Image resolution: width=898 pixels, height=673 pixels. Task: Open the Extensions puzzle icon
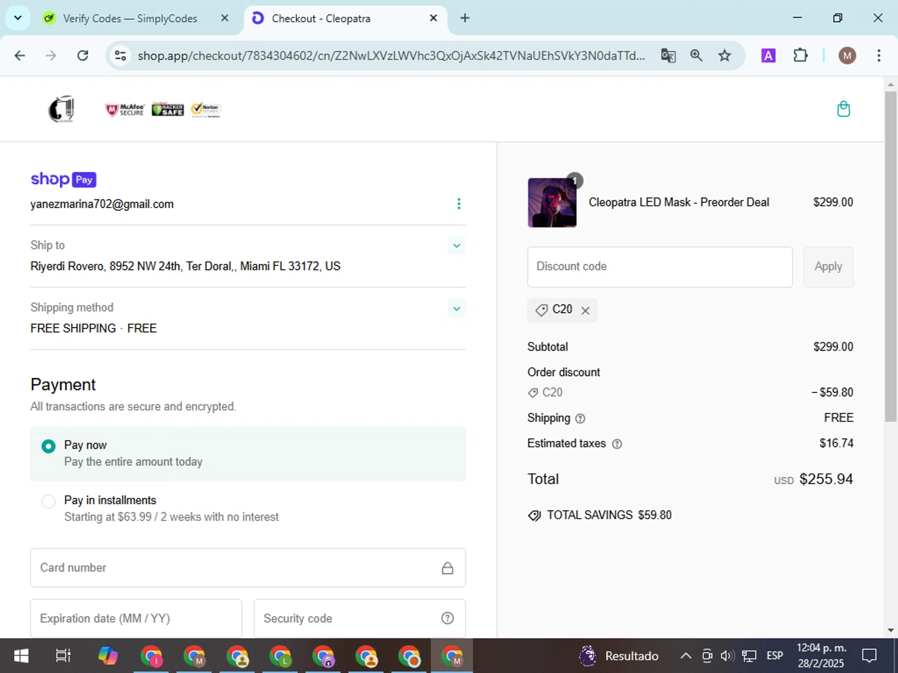[x=800, y=56]
